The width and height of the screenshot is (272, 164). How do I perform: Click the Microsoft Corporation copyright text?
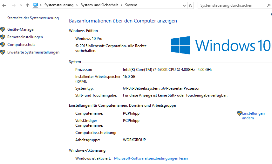coord(111,48)
